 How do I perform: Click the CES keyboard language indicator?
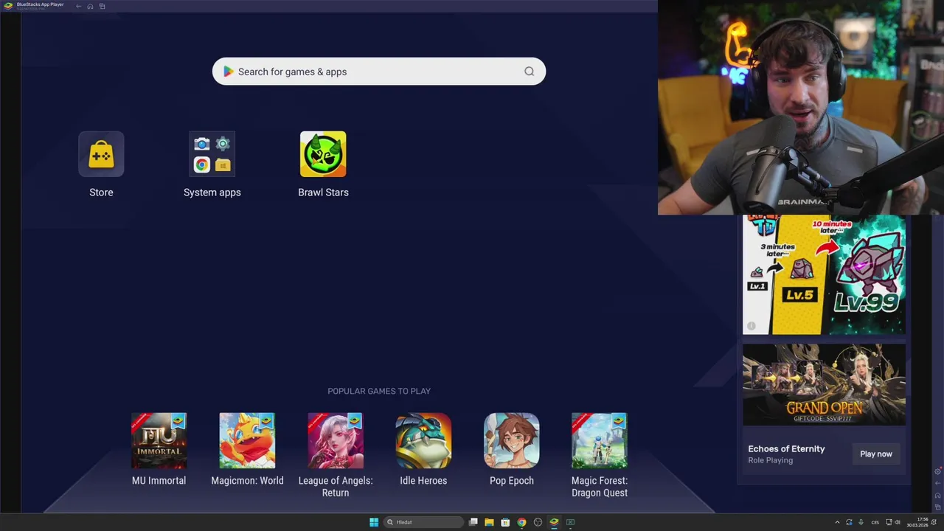tap(875, 522)
